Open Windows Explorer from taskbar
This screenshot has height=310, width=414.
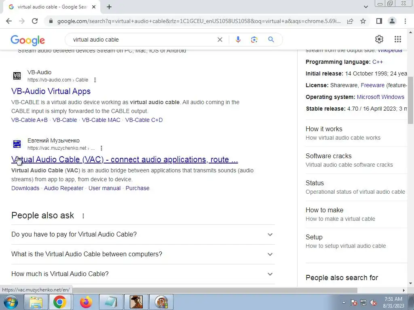coord(36,302)
